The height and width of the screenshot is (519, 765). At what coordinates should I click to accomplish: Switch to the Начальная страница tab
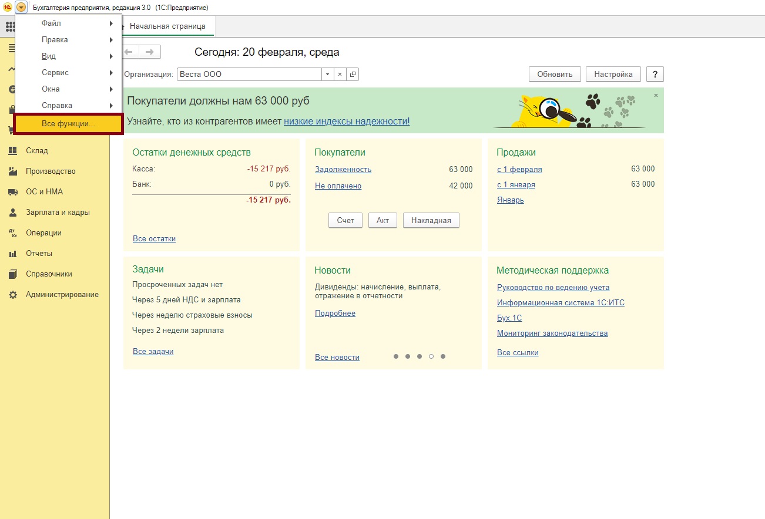[x=167, y=26]
